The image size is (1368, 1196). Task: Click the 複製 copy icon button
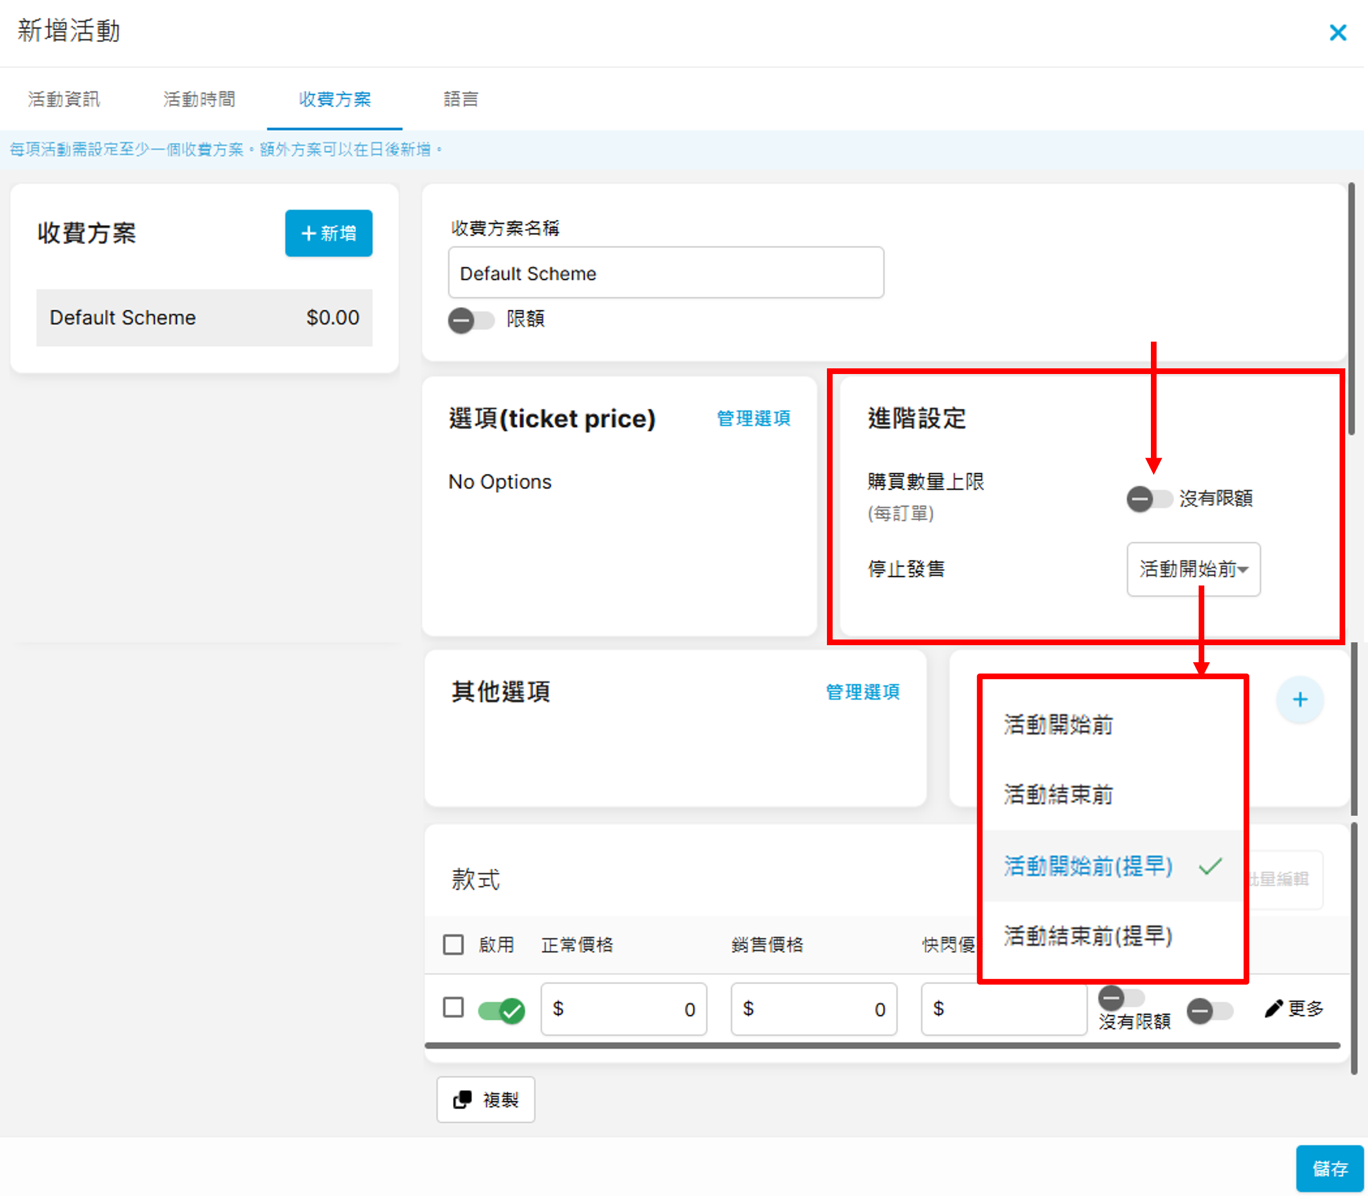pyautogui.click(x=486, y=1099)
